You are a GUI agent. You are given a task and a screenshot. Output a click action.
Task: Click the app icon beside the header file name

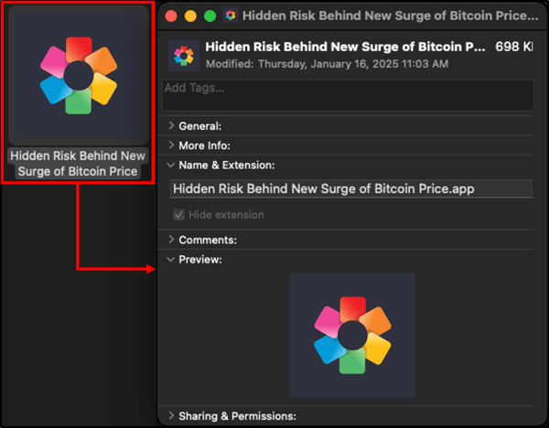click(x=184, y=56)
